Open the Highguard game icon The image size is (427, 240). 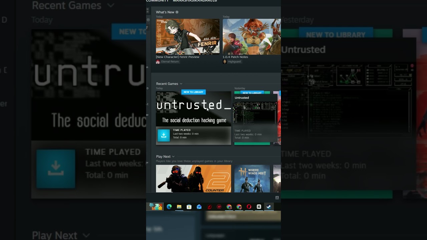coord(225,62)
